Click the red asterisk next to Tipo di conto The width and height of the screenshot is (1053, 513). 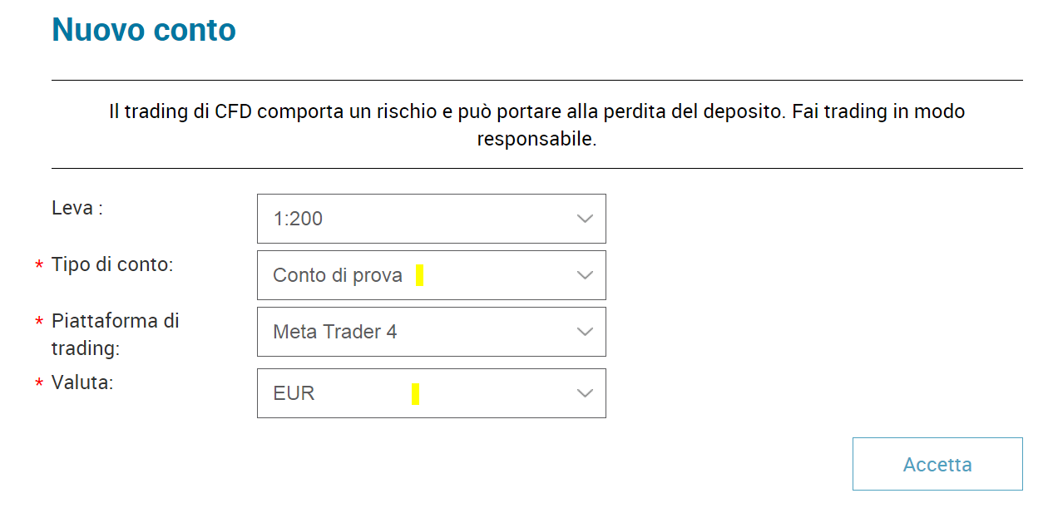[39, 266]
